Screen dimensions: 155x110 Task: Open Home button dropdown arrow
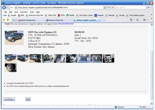click(134, 20)
